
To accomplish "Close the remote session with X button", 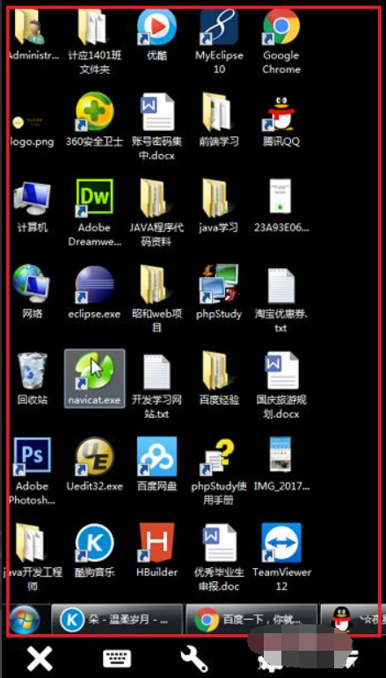I will [40, 659].
